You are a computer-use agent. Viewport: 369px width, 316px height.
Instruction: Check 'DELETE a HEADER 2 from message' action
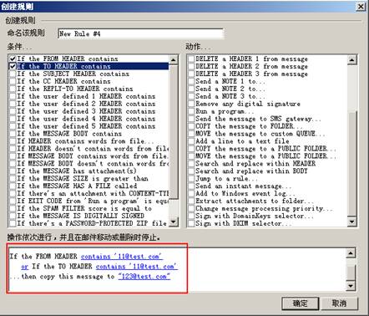[x=191, y=66]
